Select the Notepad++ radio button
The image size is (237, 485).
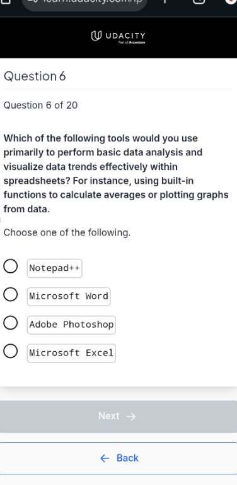pyautogui.click(x=11, y=266)
